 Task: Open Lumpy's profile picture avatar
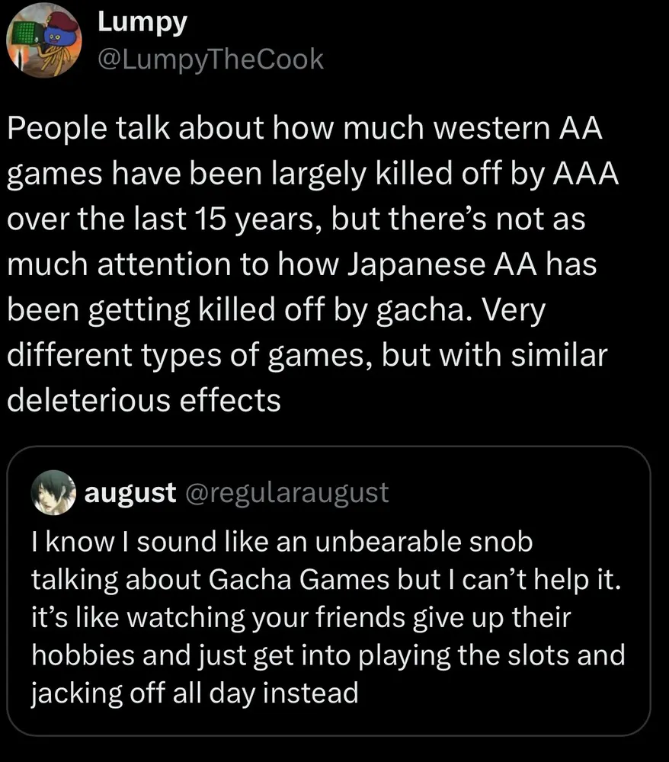coord(45,43)
